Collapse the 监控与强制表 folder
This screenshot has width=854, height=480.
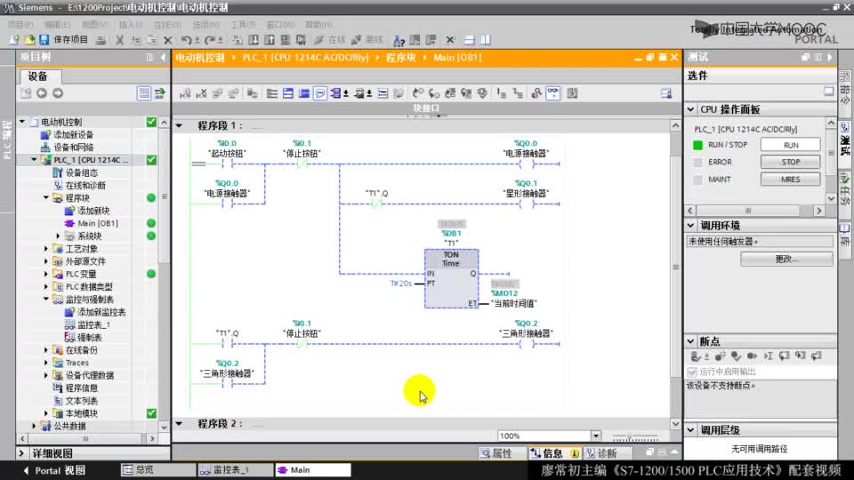[x=46, y=300]
